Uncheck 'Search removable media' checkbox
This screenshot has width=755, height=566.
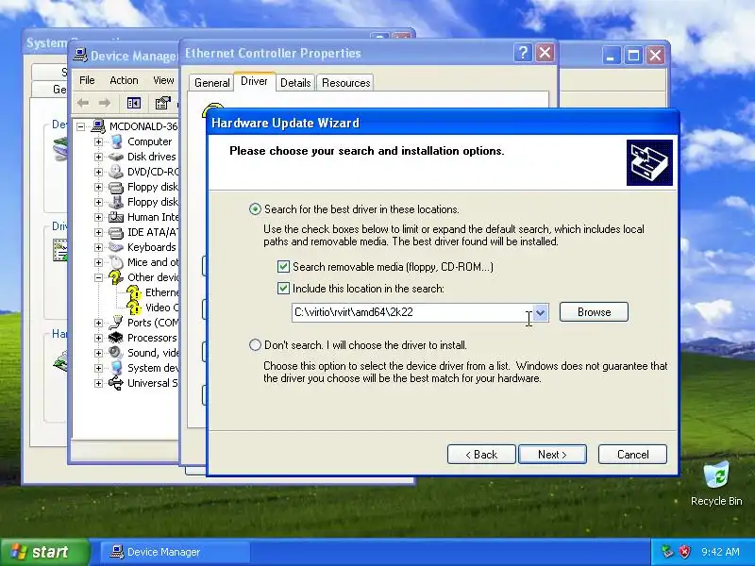[x=284, y=267]
